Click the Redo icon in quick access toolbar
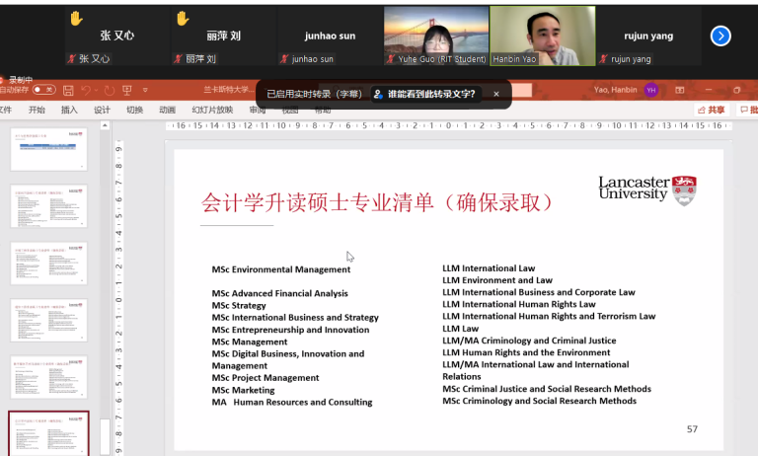Image resolution: width=758 pixels, height=456 pixels. (x=109, y=90)
